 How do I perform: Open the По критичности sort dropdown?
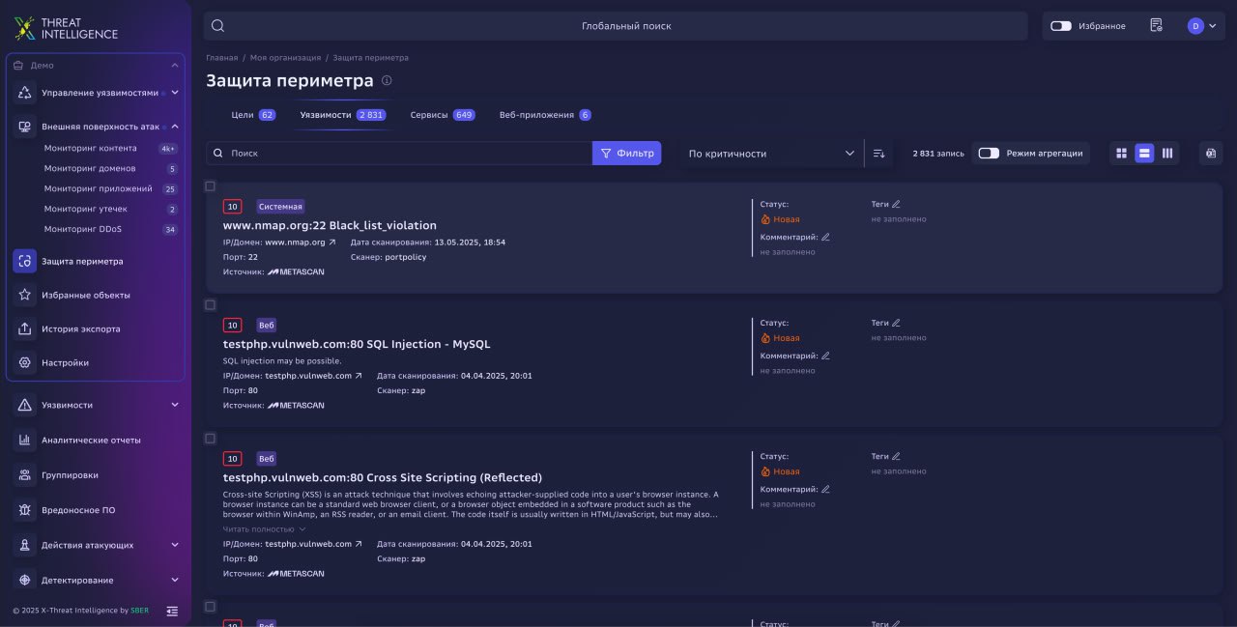pos(771,153)
